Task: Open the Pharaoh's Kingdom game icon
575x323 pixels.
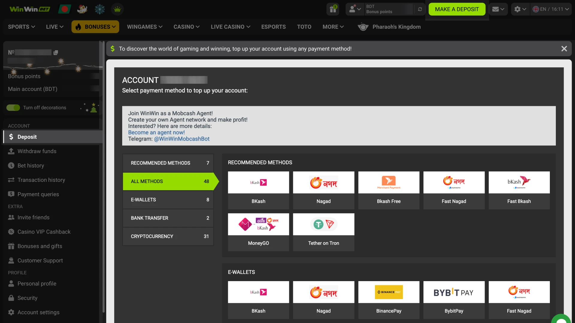Action: coord(363,27)
